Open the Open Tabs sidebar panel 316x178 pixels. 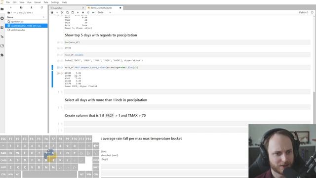coord(2,46)
